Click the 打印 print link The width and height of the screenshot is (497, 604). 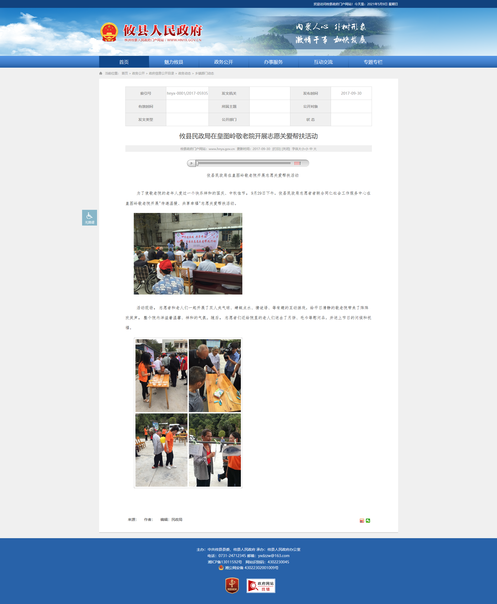(x=276, y=149)
